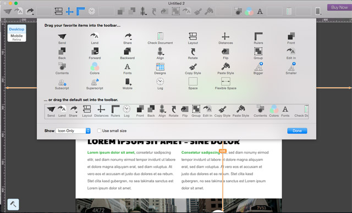Click the Mobile icon in the palette

pyautogui.click(x=128, y=82)
